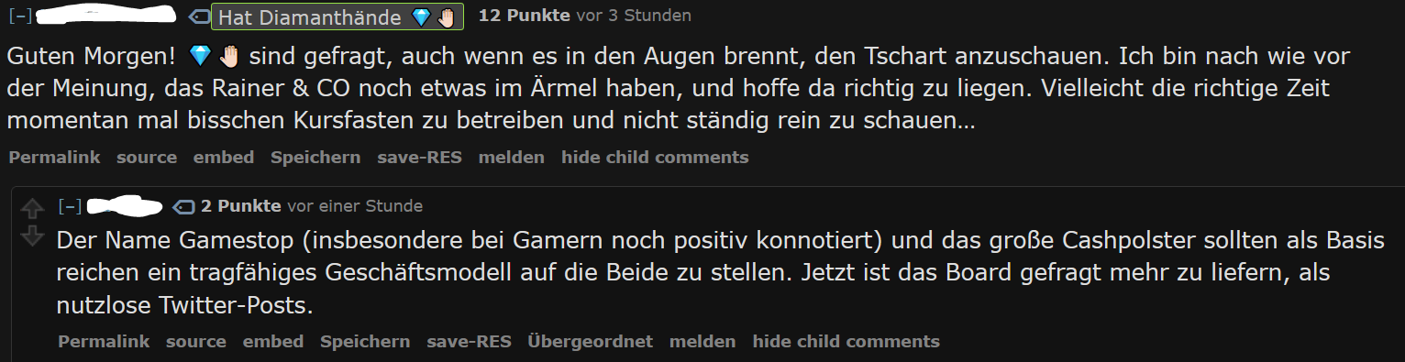Viewport: 1405px width, 362px height.
Task: Click embed under the top comment
Action: (x=224, y=158)
